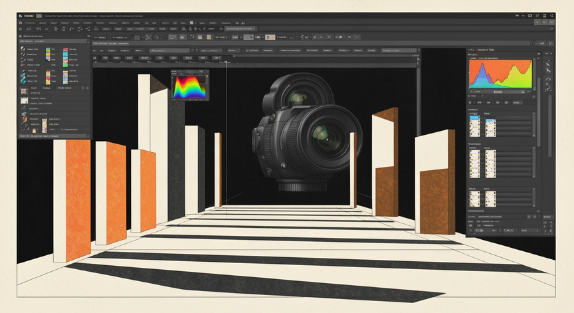Click the scrollbar beside the histogram panel
574x313 pixels.
click(533, 74)
